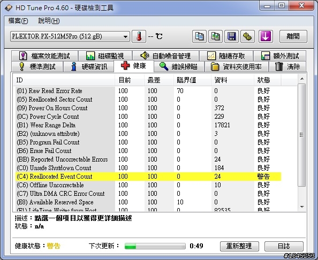Click the calculator icon on 額外測試 tab
The height and width of the screenshot is (260, 318).
click(266, 56)
